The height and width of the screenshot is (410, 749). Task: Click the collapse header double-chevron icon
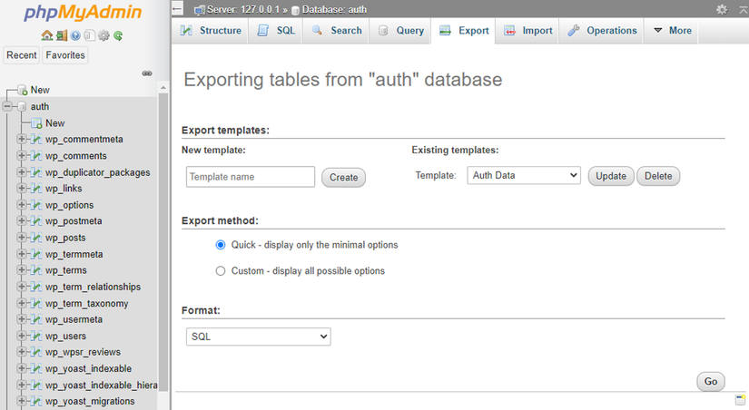click(743, 9)
